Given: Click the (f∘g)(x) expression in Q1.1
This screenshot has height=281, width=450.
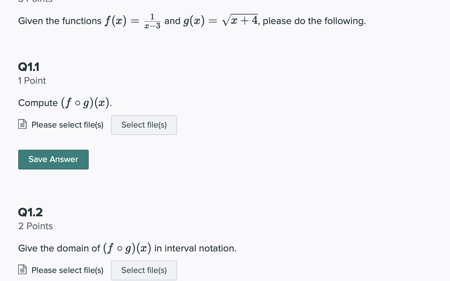Looking at the screenshot, I should click(86, 103).
